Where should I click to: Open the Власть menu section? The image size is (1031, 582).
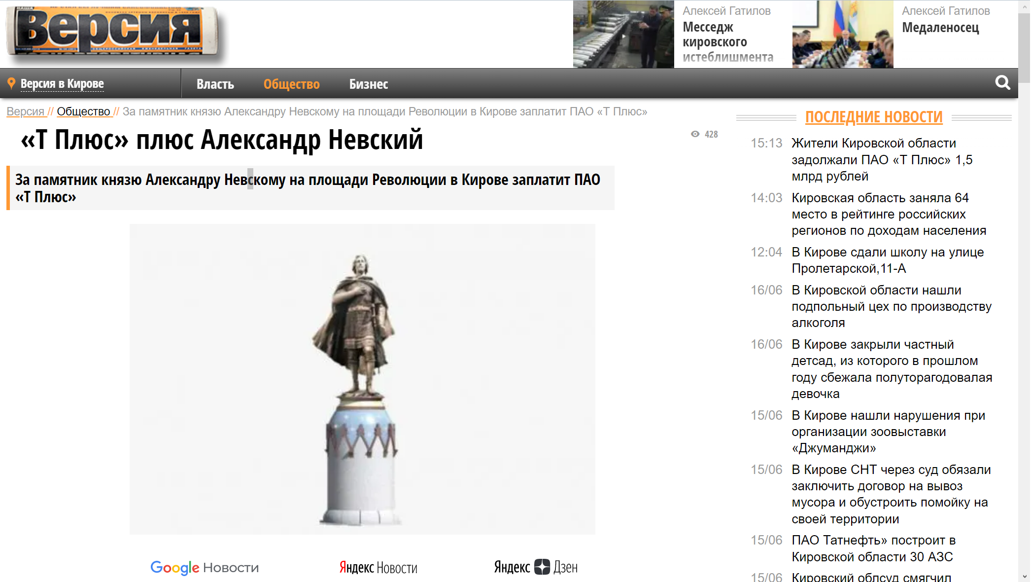click(215, 84)
